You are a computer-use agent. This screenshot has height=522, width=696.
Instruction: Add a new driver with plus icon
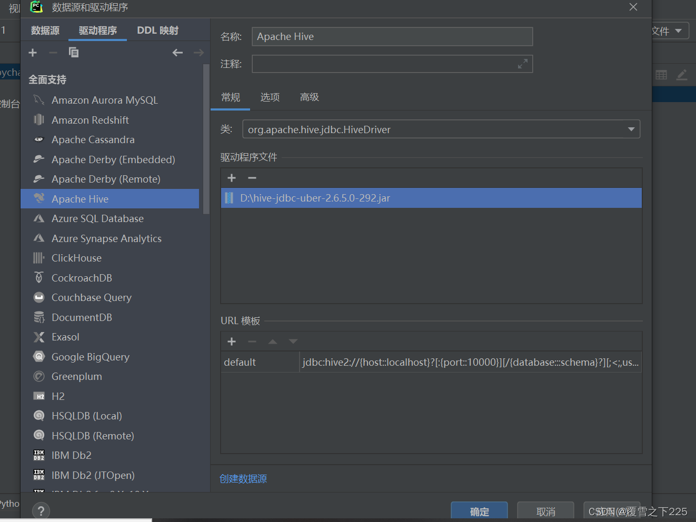point(33,53)
